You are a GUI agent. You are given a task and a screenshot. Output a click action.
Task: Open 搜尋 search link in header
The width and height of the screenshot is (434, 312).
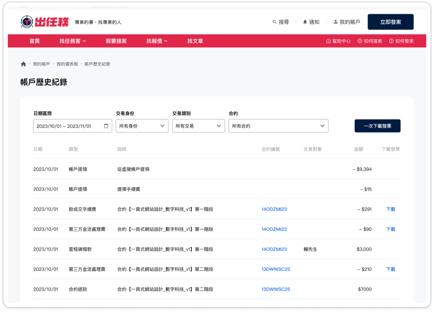pos(284,22)
